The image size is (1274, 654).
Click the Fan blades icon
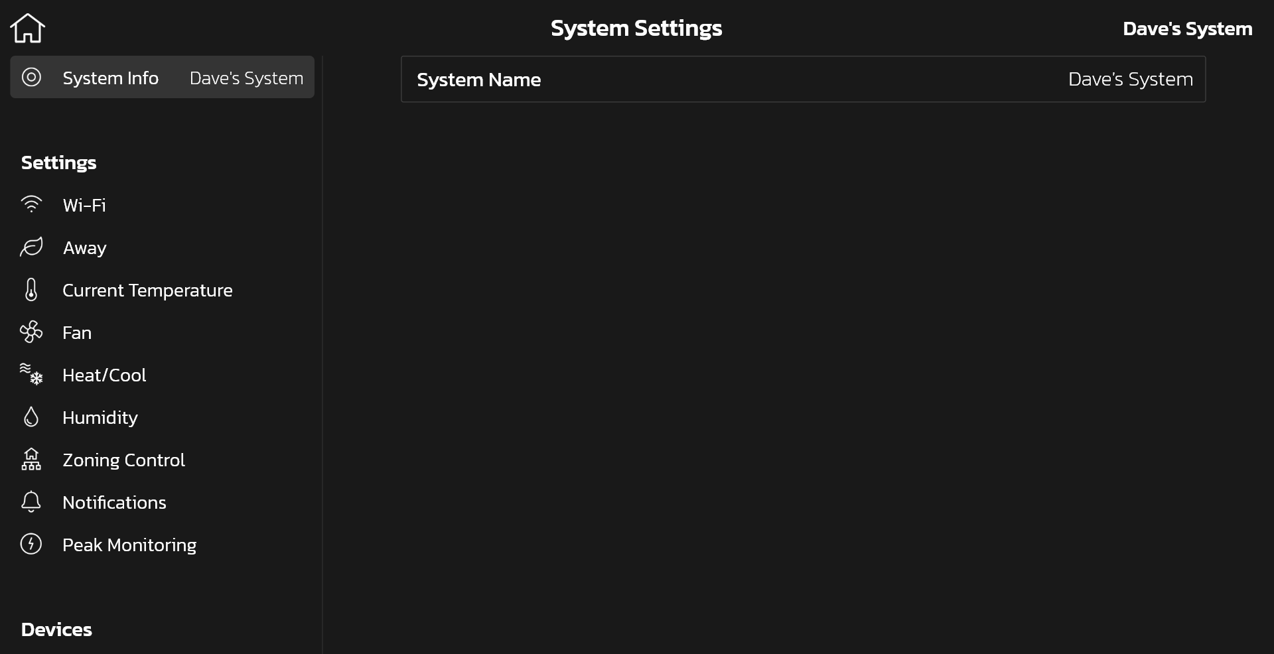point(31,332)
